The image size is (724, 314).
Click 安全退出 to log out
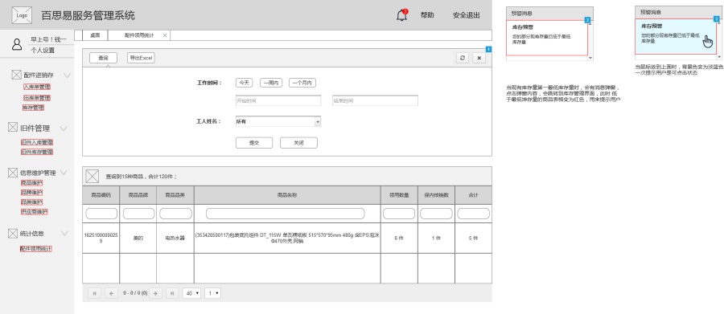click(467, 15)
